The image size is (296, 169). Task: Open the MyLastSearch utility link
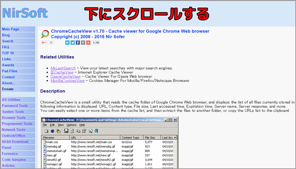(x=63, y=68)
